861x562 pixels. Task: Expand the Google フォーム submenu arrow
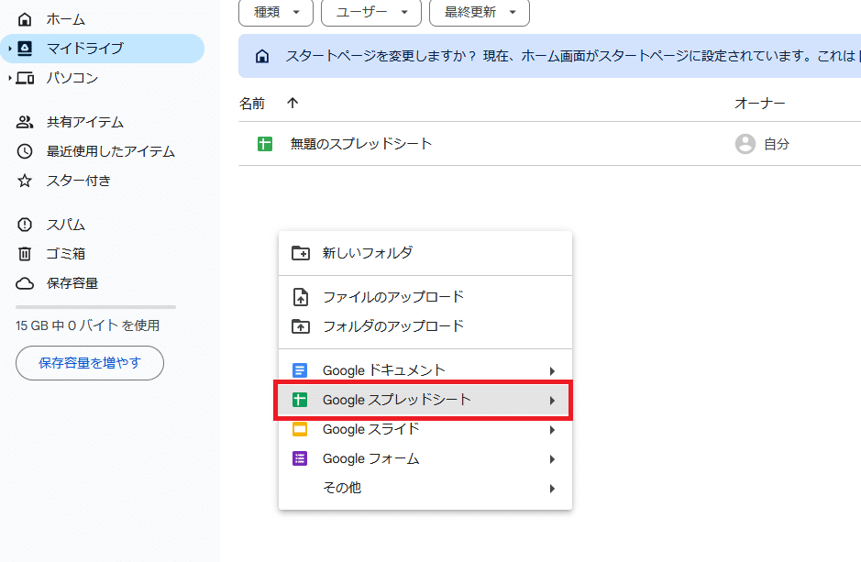click(x=552, y=459)
